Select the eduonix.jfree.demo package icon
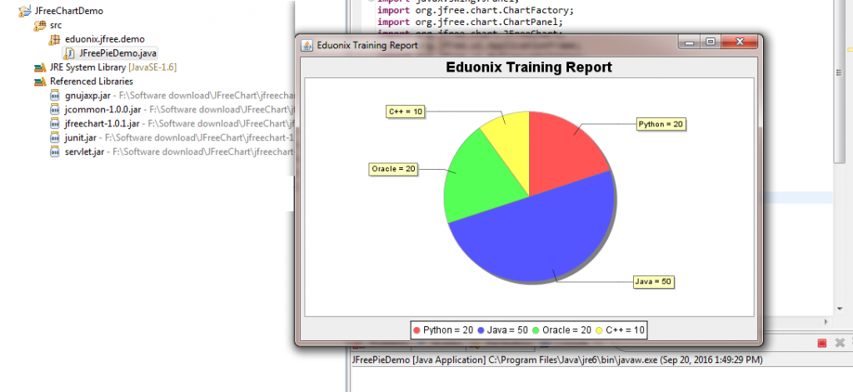 click(54, 39)
